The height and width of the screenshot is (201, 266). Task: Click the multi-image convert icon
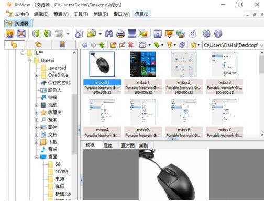point(143,33)
